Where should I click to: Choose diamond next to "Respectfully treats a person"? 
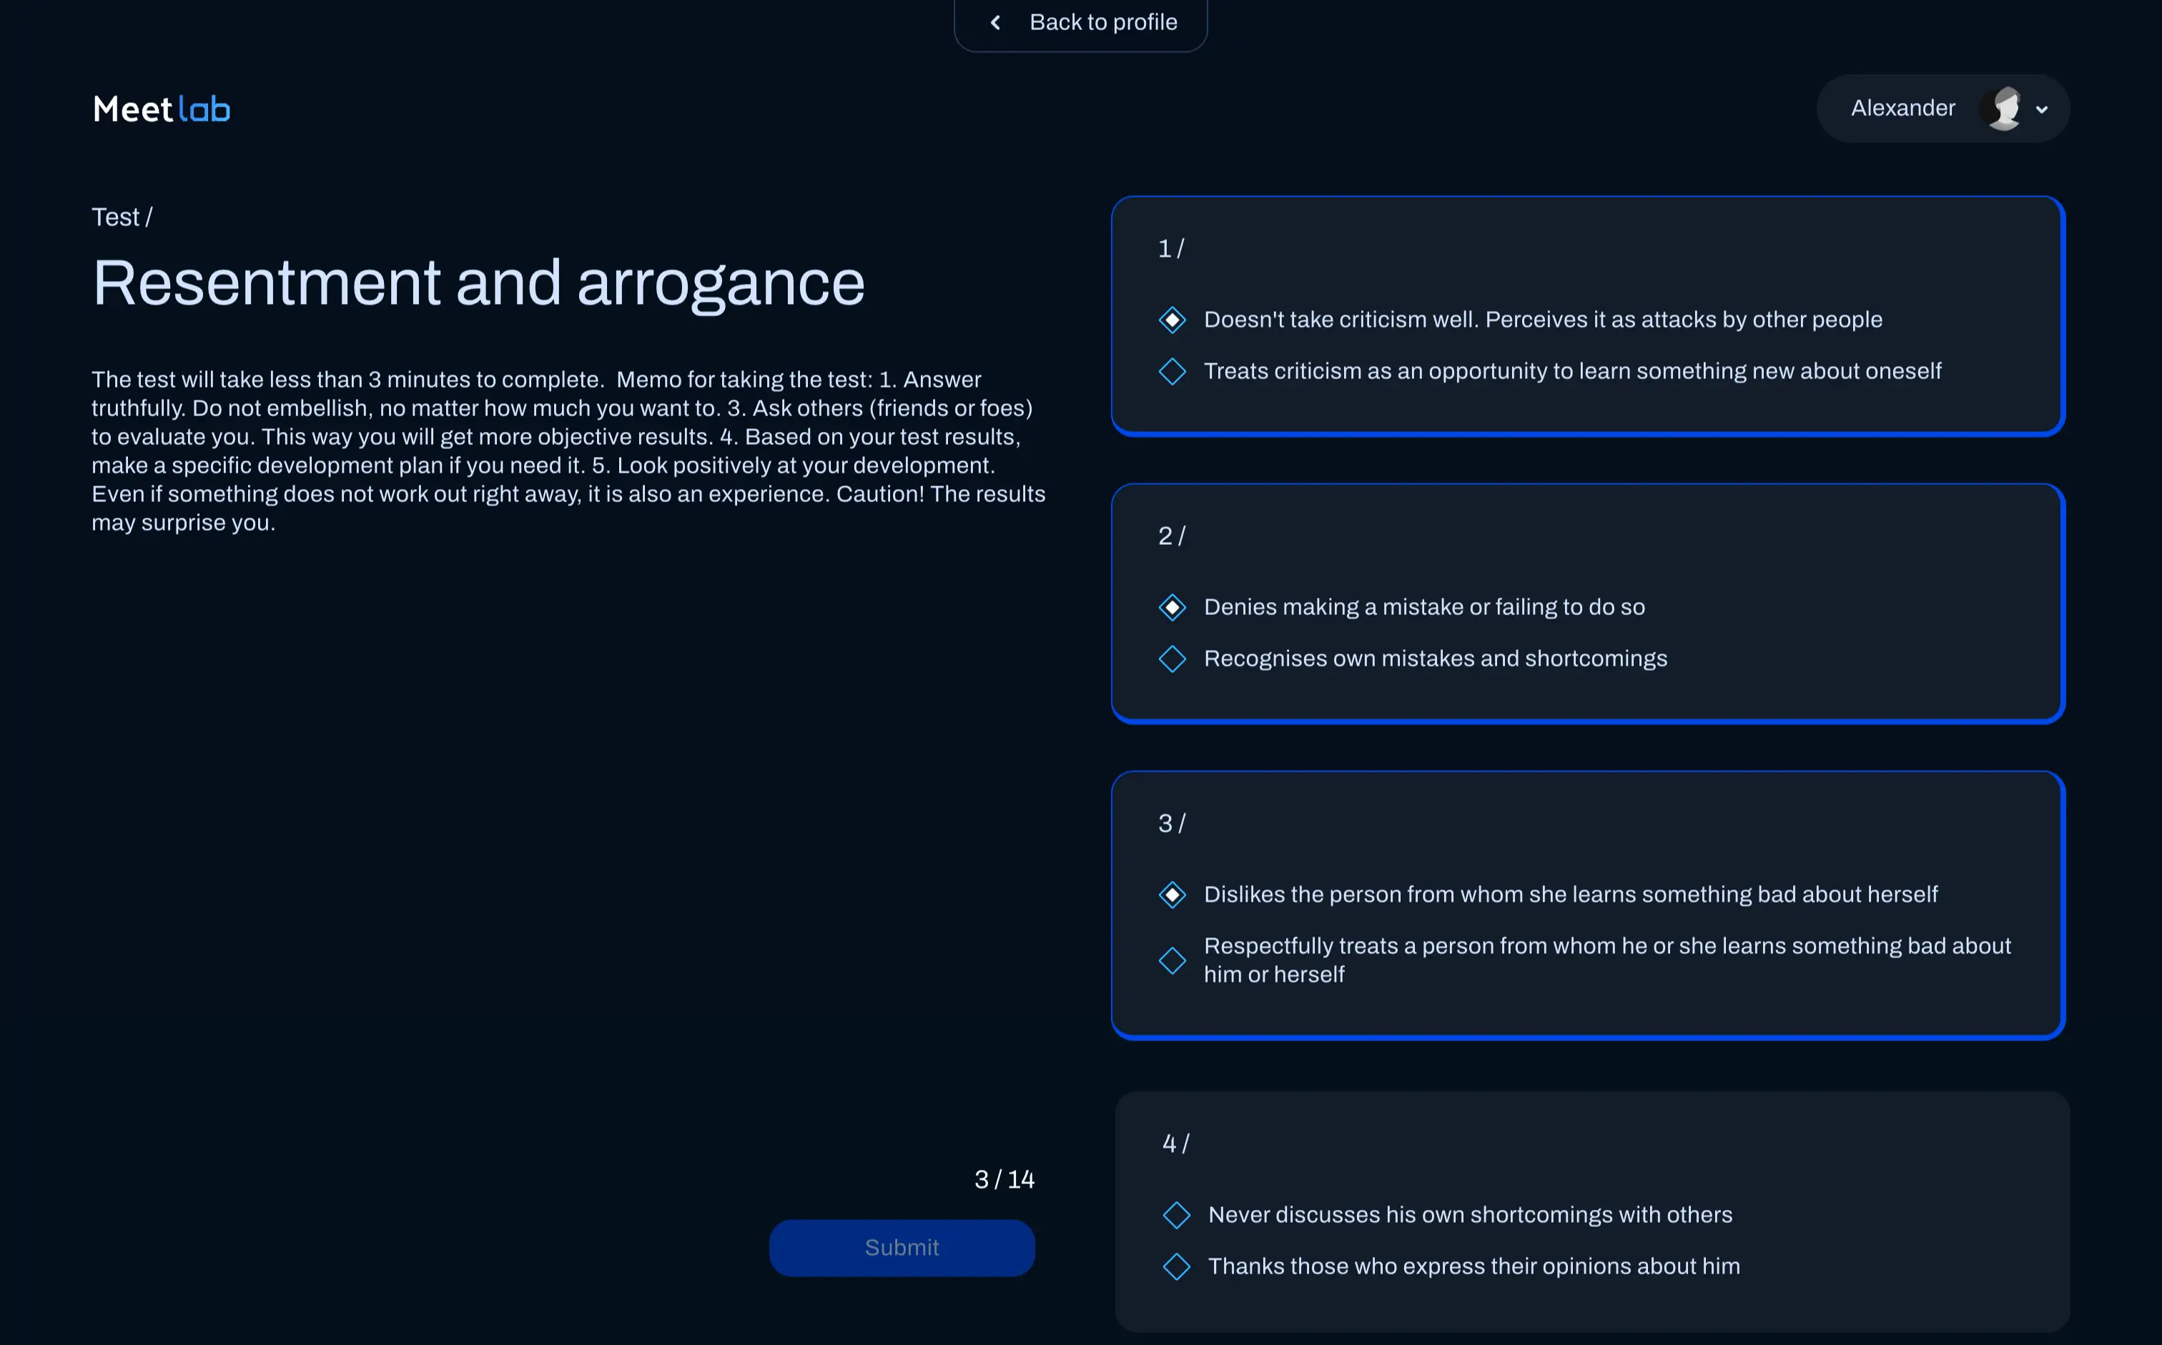tap(1173, 961)
